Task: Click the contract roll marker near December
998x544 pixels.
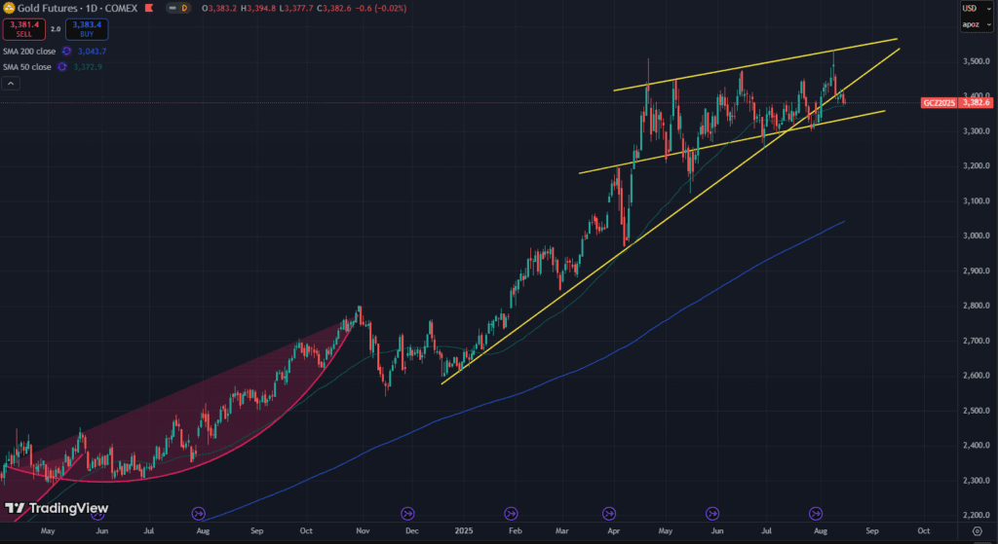Action: 408,513
